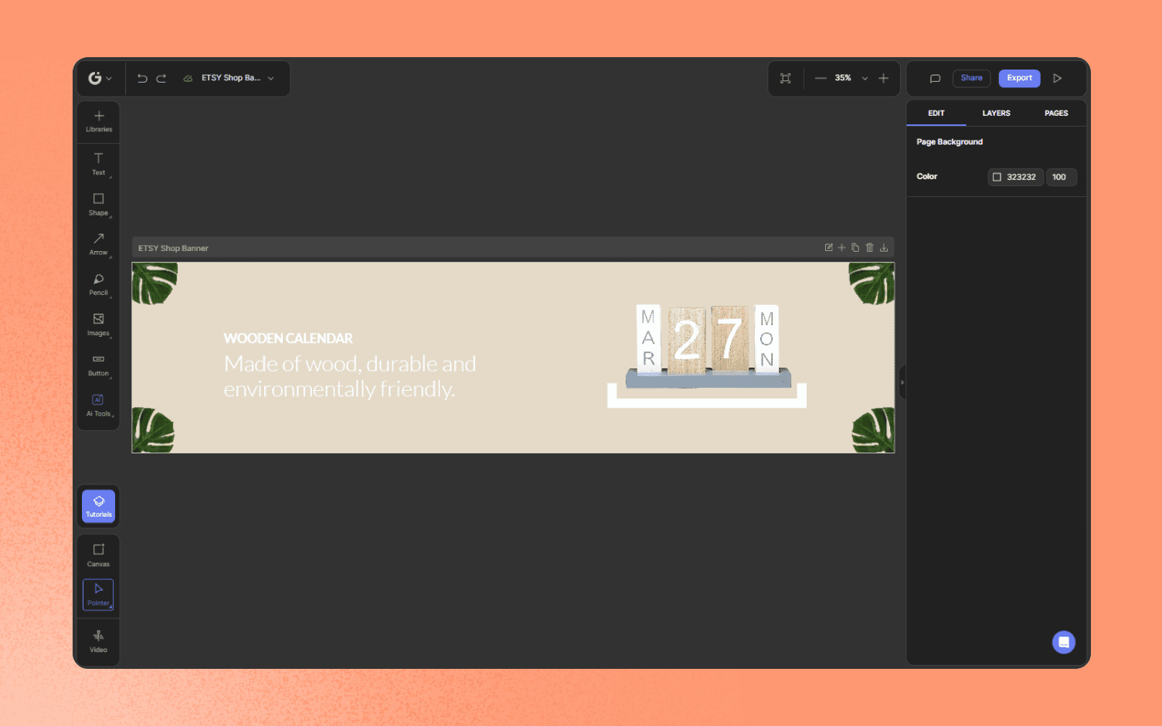Viewport: 1162px width, 726px height.
Task: Edit the 100 opacity field
Action: tap(1062, 177)
